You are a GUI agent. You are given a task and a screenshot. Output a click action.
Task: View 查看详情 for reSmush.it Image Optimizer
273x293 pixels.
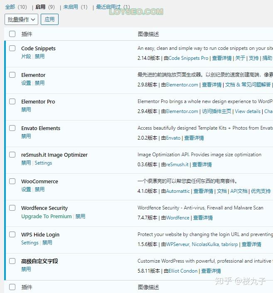[202, 165]
